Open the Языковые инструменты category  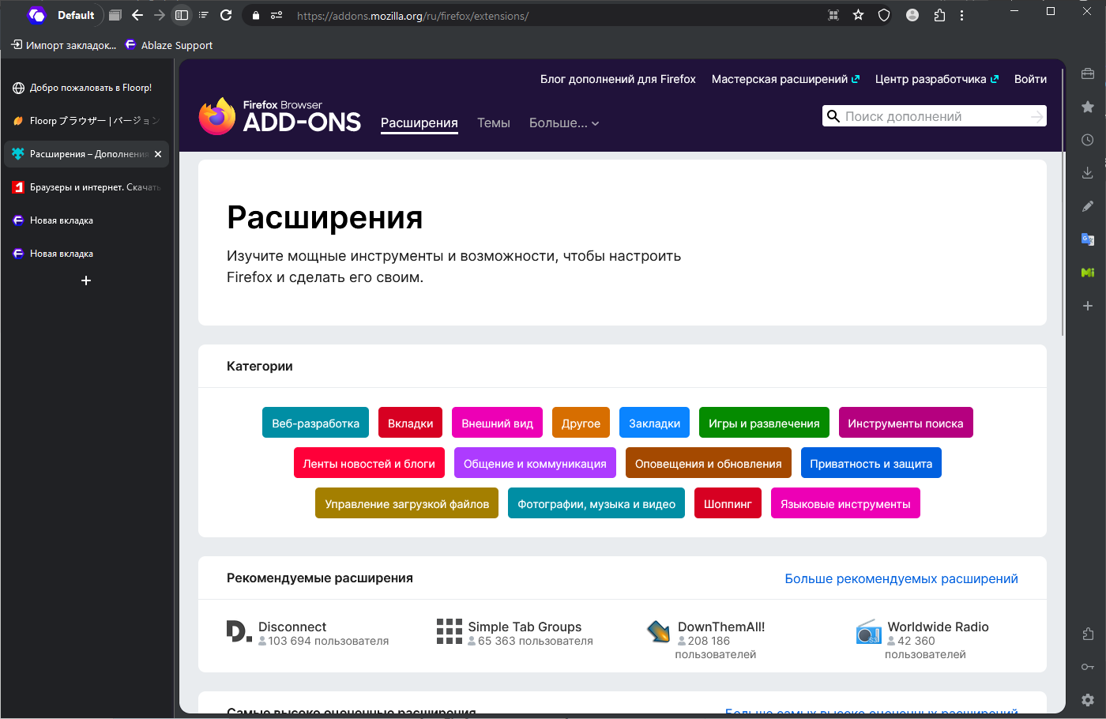click(845, 503)
